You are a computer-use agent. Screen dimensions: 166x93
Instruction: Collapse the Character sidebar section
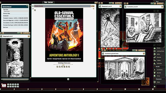coord(155,79)
